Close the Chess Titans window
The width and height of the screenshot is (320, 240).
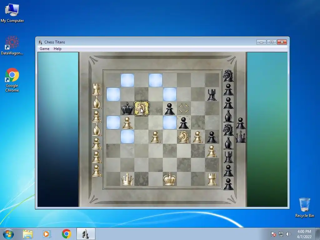(x=282, y=42)
